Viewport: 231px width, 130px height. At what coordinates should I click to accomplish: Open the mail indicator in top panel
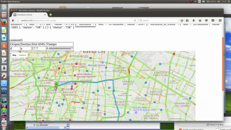pos(204,1)
